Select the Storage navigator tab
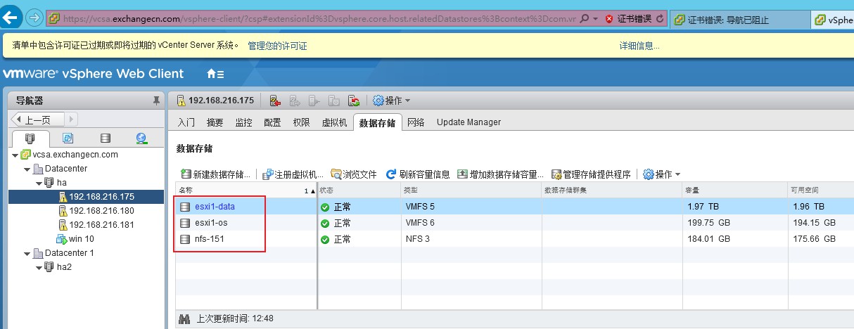This screenshot has height=329, width=854. click(x=106, y=138)
